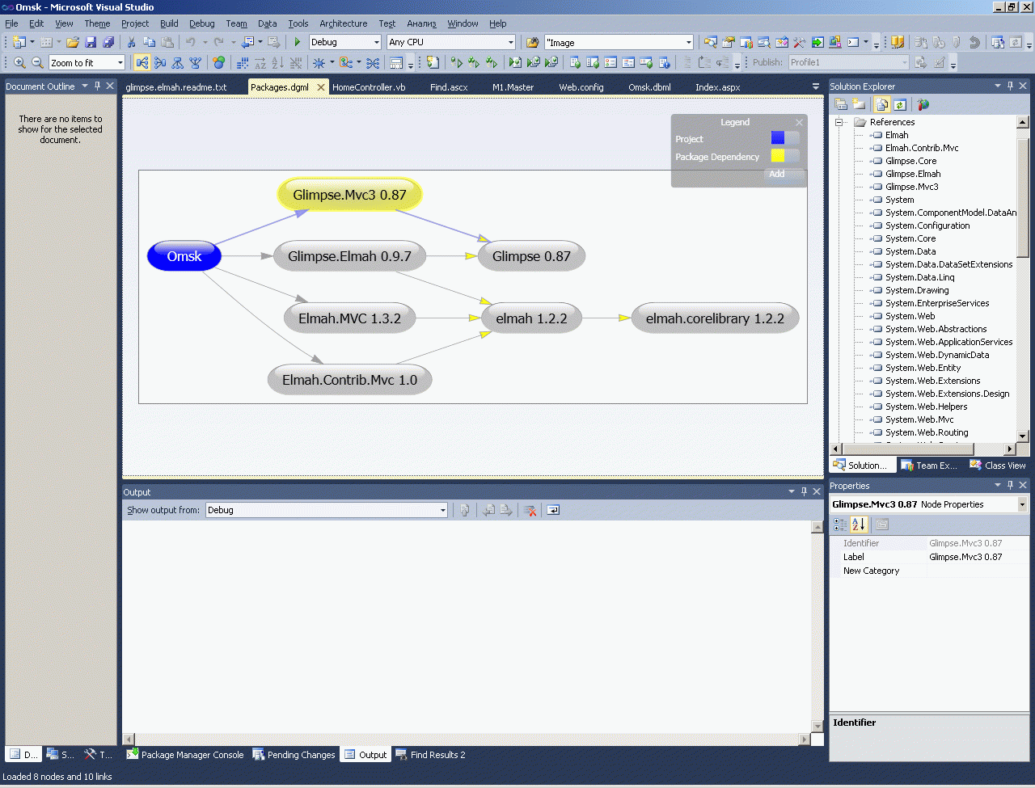Select System.Web.Mvc in the References list
The image size is (1035, 788).
(x=919, y=419)
